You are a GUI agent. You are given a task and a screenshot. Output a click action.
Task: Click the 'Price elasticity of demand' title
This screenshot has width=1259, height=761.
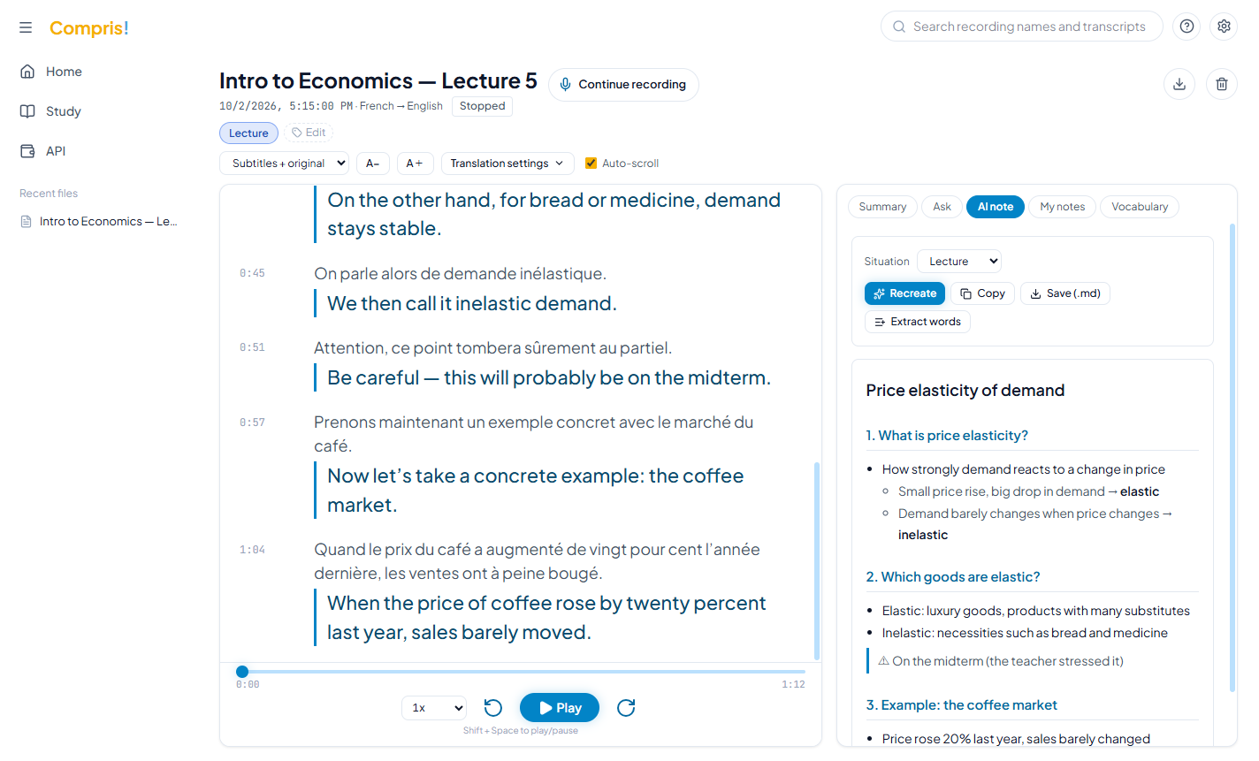tap(965, 391)
